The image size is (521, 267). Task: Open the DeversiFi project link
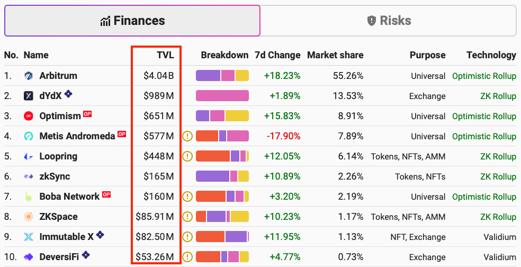(59, 257)
